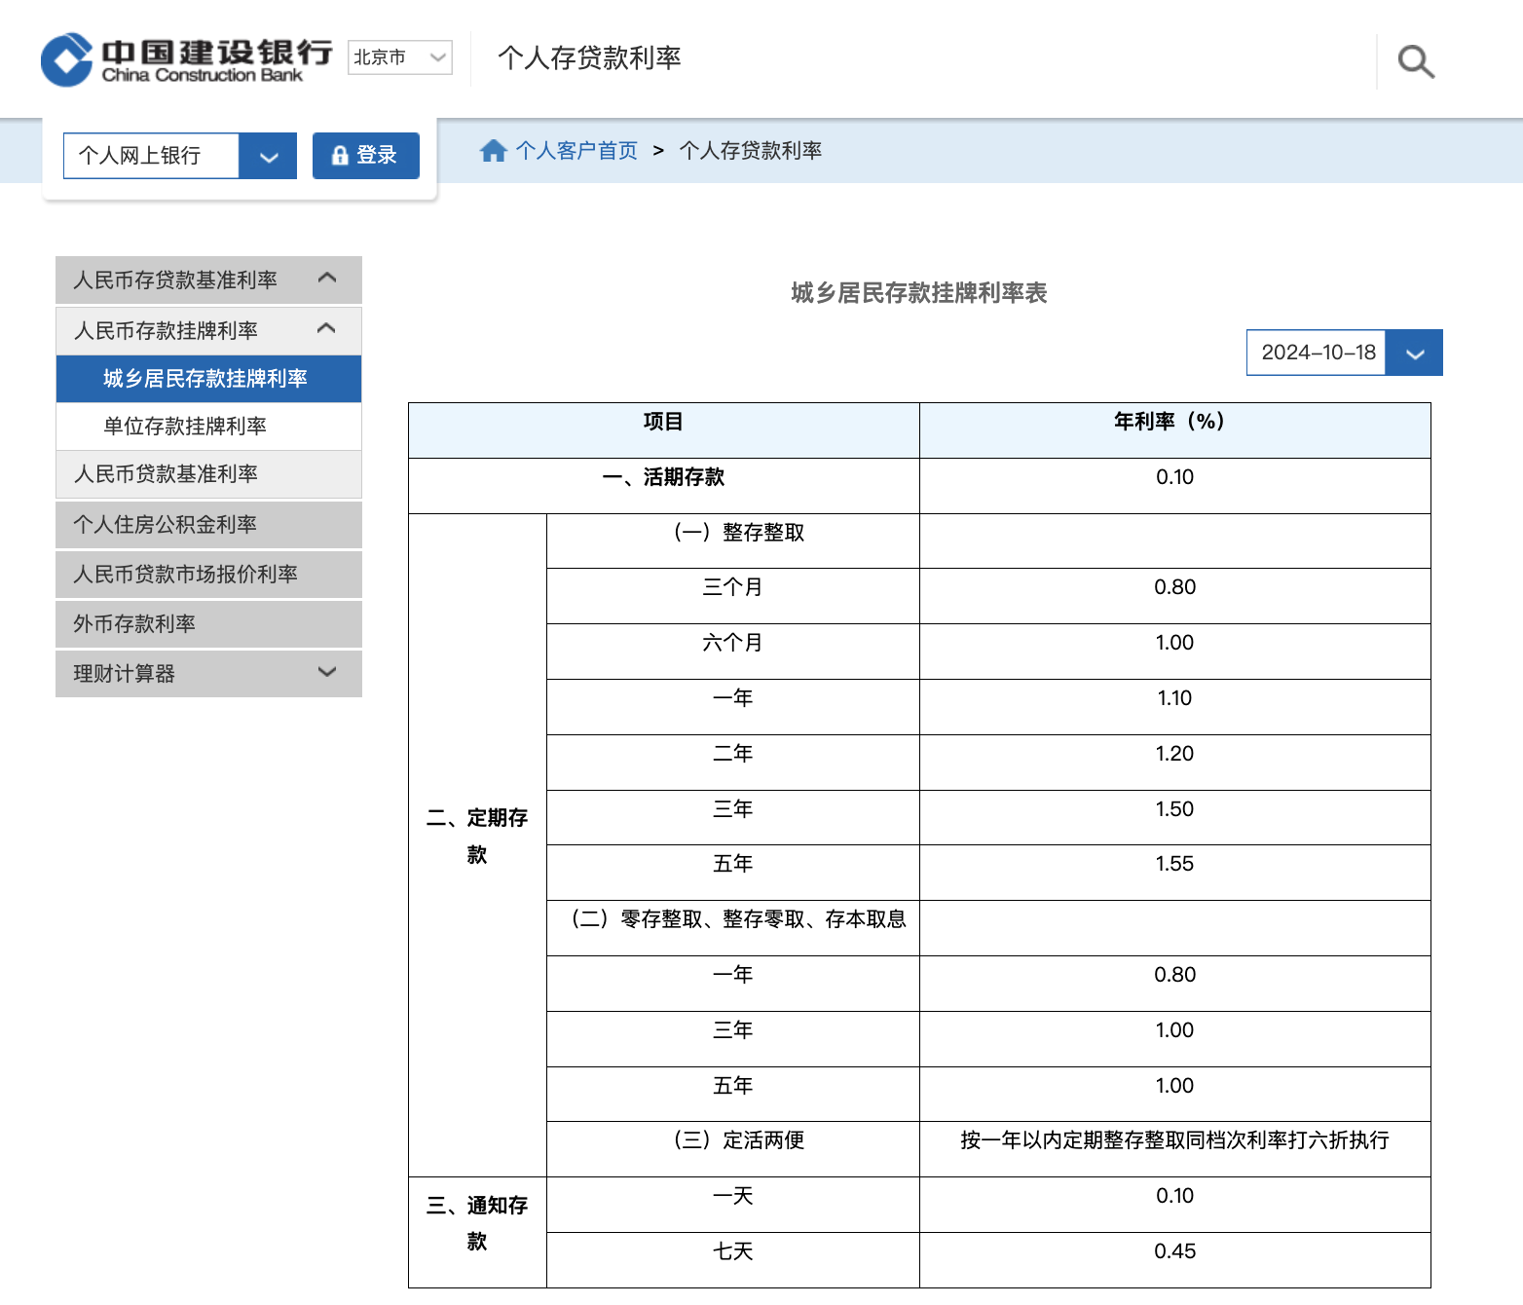Select 城乡居民存款挂牌利率 in the sidebar
This screenshot has height=1305, width=1523.
point(205,379)
